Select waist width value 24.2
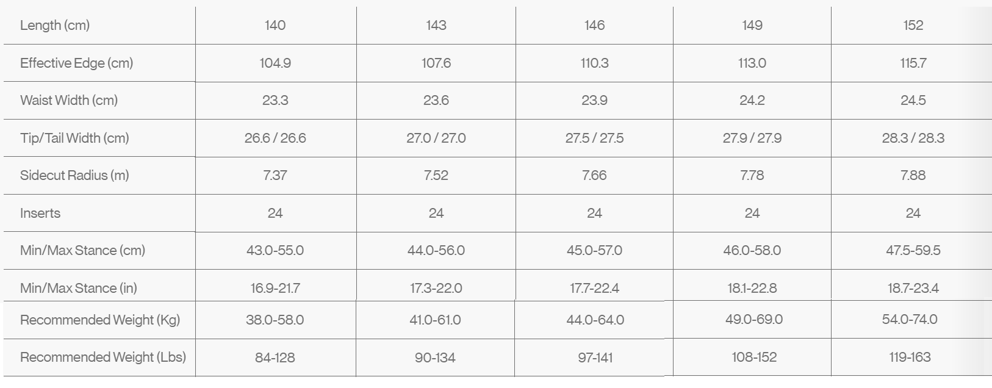Image resolution: width=992 pixels, height=388 pixels. [x=752, y=100]
